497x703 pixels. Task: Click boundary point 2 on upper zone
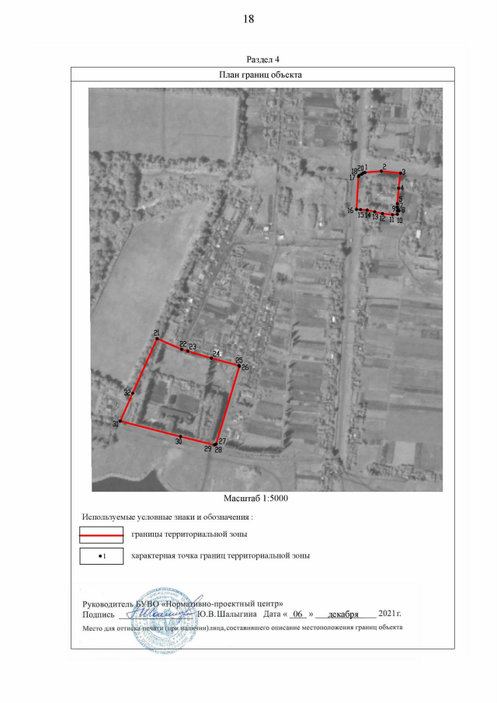(x=382, y=171)
